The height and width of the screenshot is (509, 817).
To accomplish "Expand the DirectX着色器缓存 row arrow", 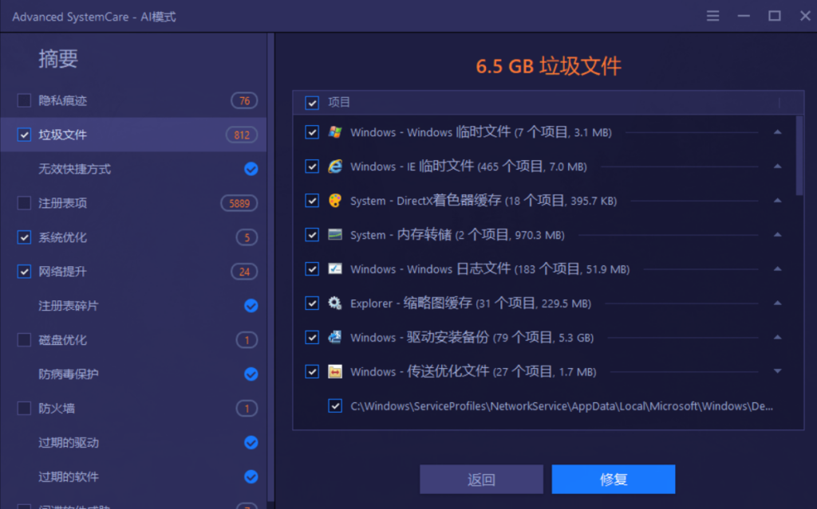I will point(777,201).
